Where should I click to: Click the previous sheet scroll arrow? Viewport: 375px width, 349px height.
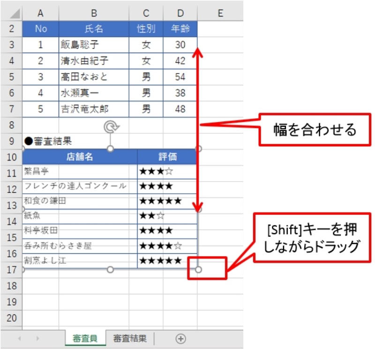pos(19,338)
